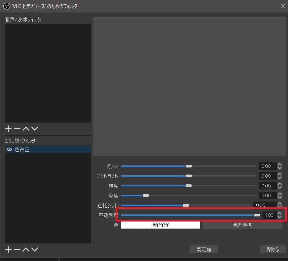This screenshot has width=288, height=261.
Task: Click the OBS logo in title bar
Action: coord(7,6)
